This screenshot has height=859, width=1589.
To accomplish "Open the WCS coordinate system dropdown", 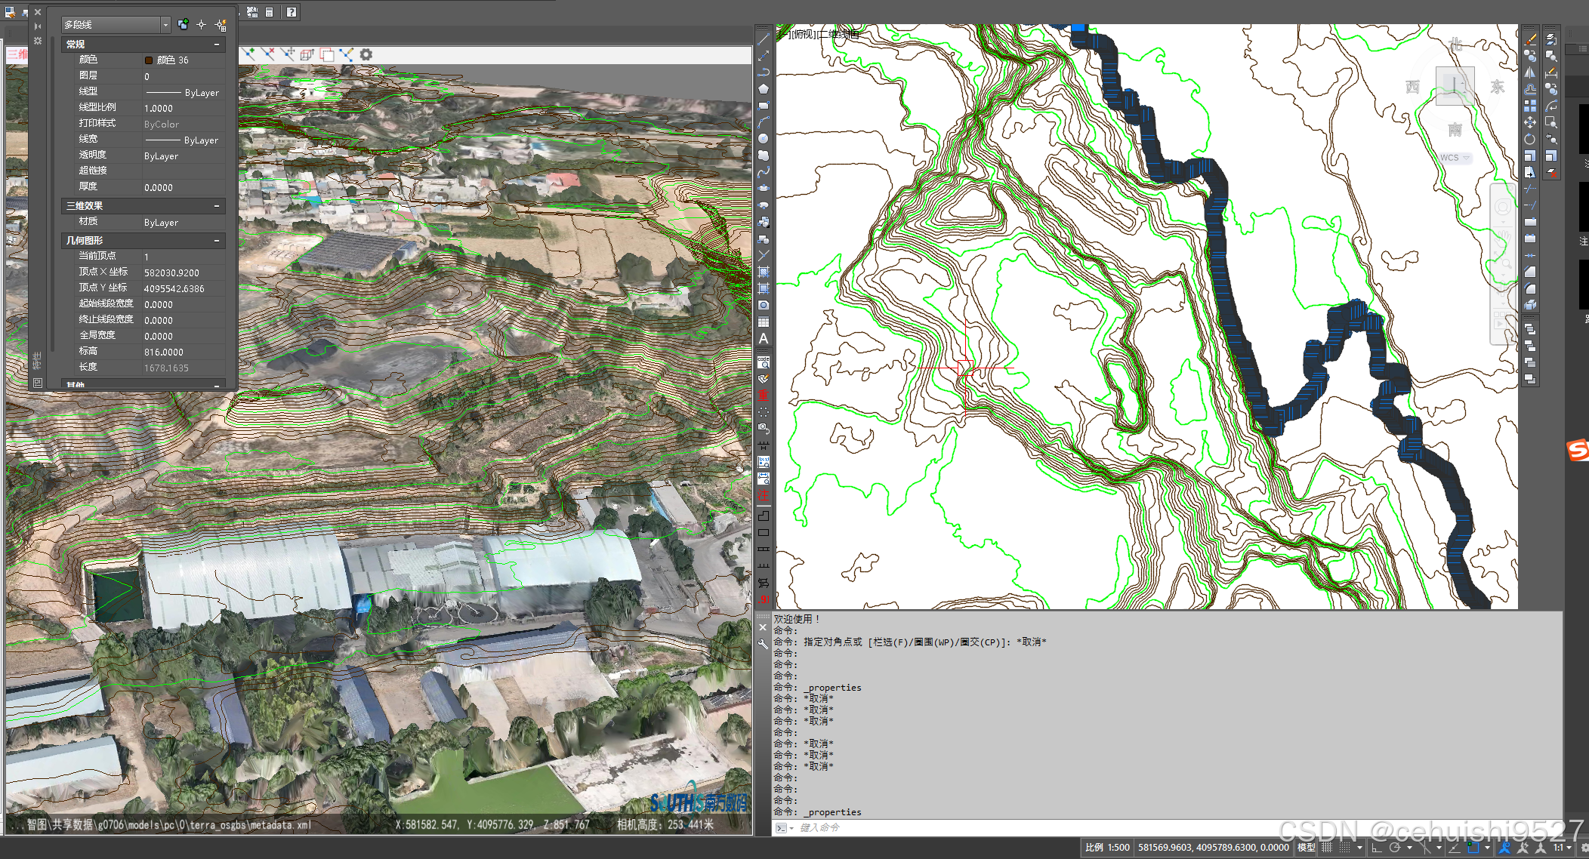I will (1455, 158).
